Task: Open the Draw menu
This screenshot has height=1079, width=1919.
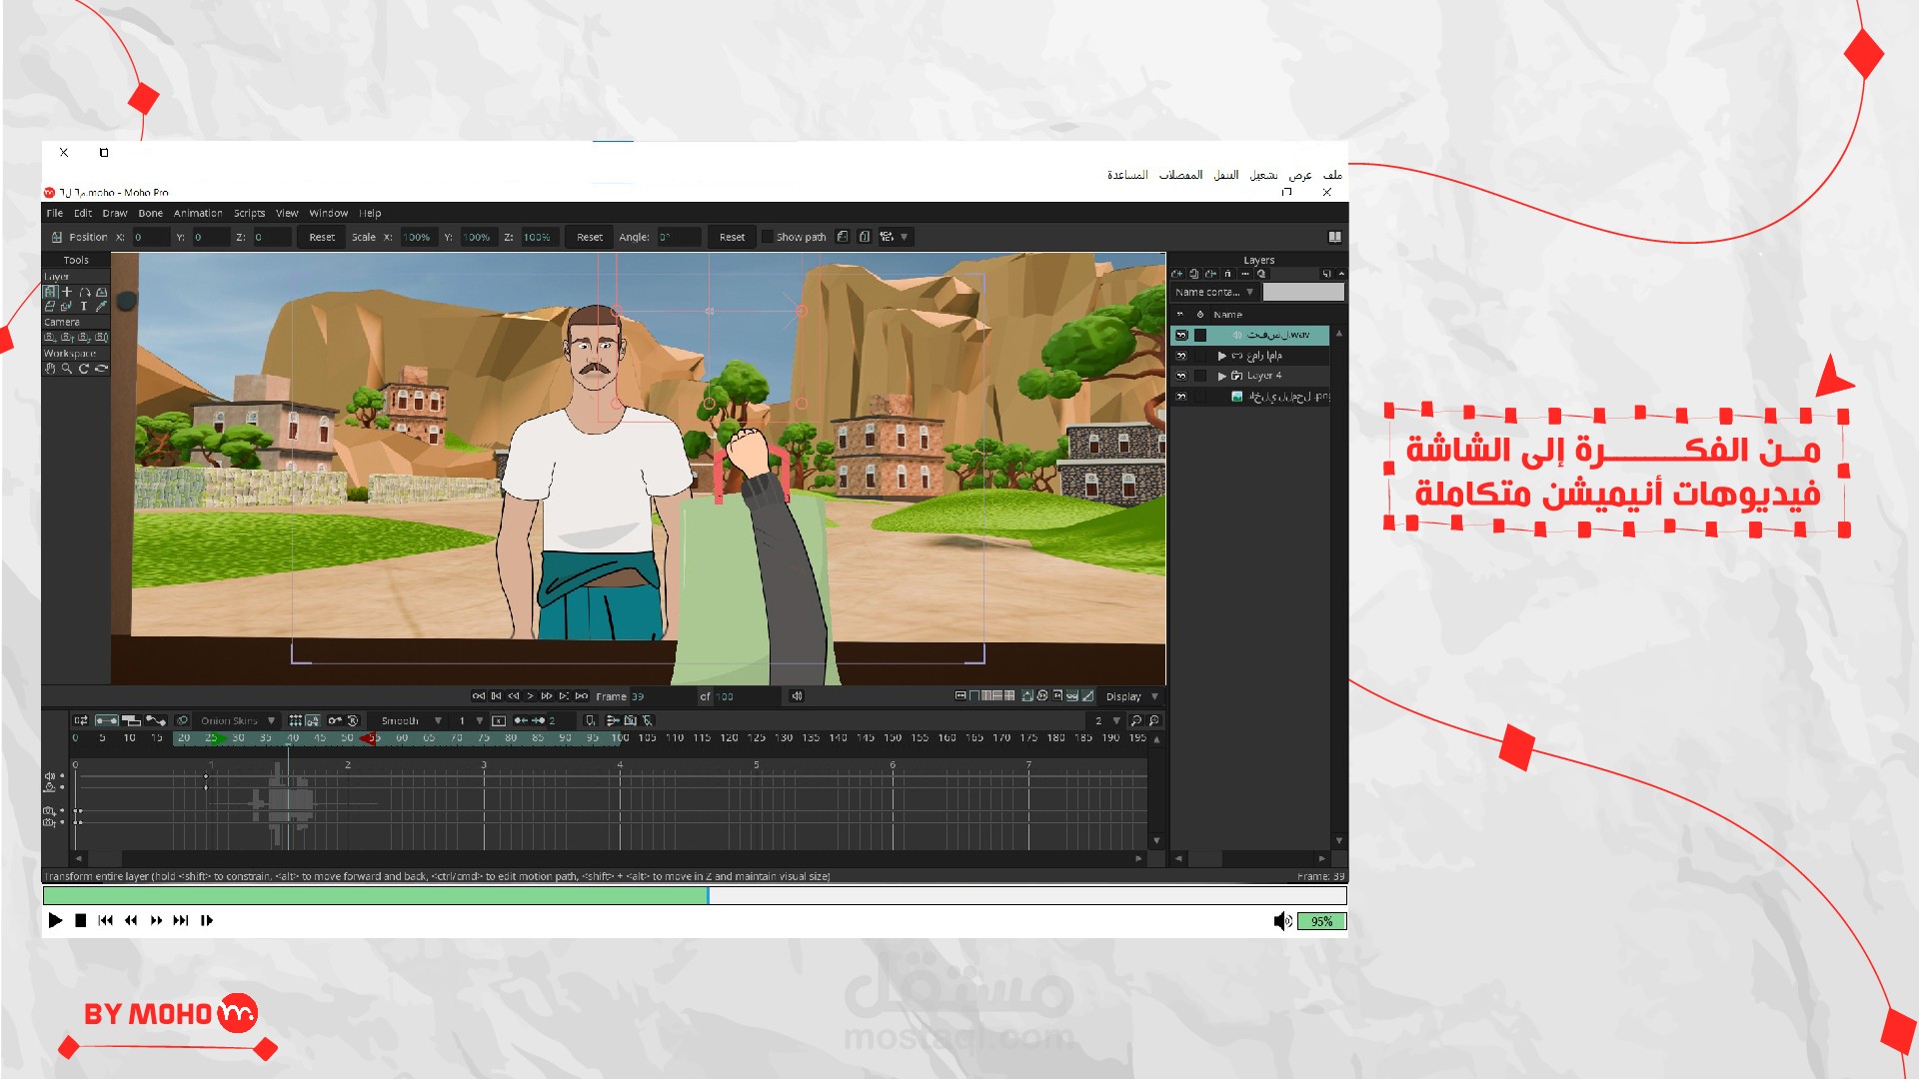Action: click(115, 213)
